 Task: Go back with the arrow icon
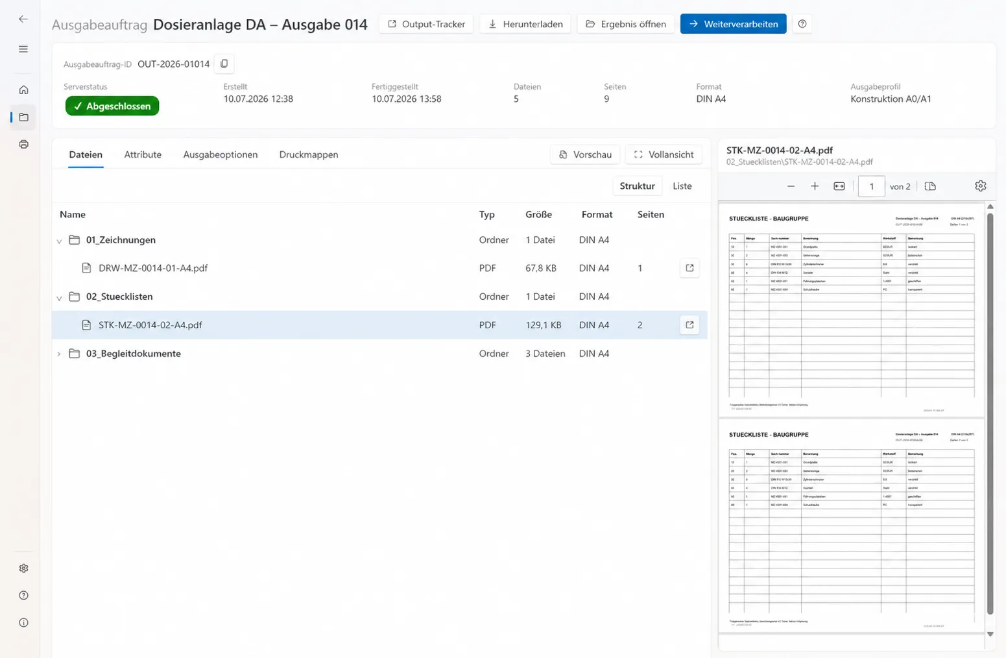[23, 19]
